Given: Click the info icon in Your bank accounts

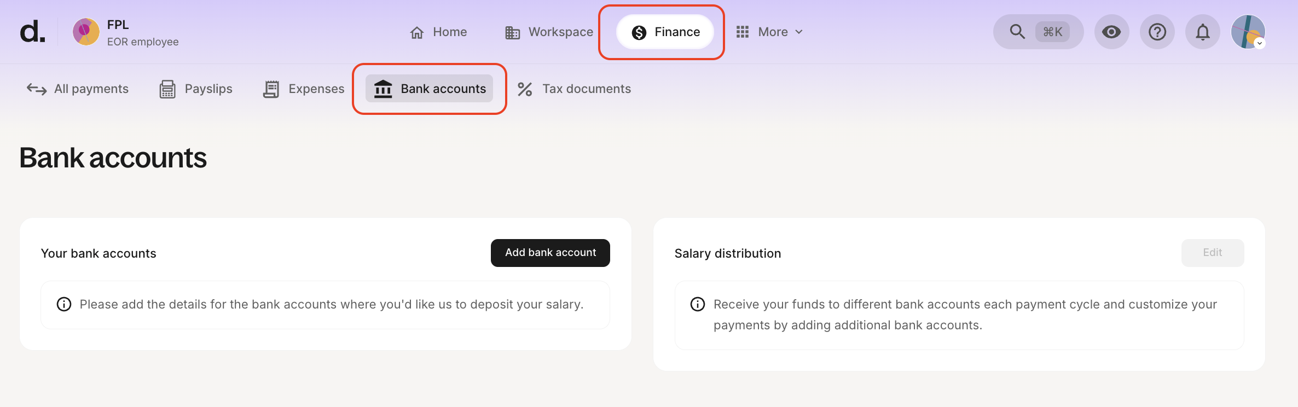Looking at the screenshot, I should 63,304.
